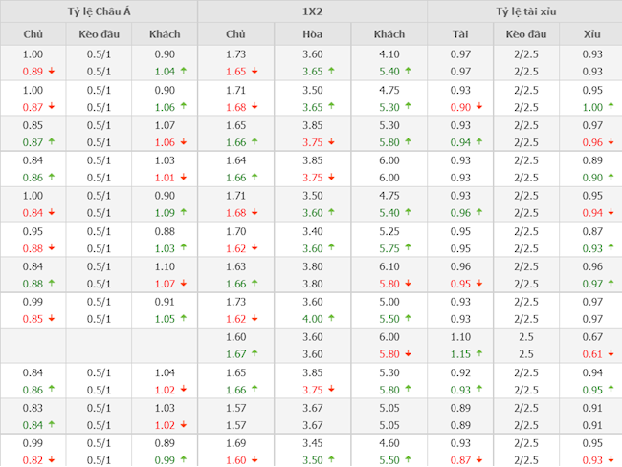Click the 1.69 home-win odds cell
Viewport: 622px width, 467px height.
tap(235, 442)
